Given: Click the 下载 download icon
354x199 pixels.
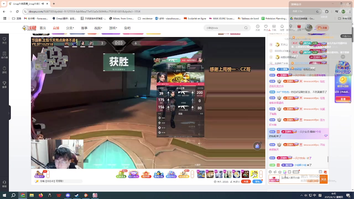Looking at the screenshot, I should (x=274, y=28).
